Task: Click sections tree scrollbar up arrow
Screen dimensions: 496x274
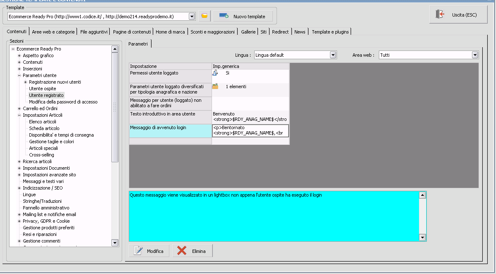Action: tap(115, 49)
